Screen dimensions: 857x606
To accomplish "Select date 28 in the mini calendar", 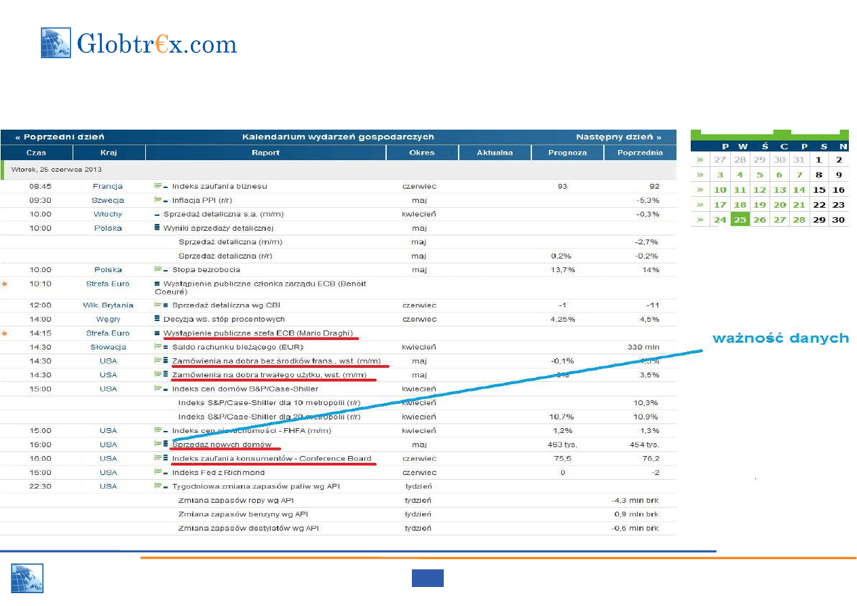I will 799,220.
